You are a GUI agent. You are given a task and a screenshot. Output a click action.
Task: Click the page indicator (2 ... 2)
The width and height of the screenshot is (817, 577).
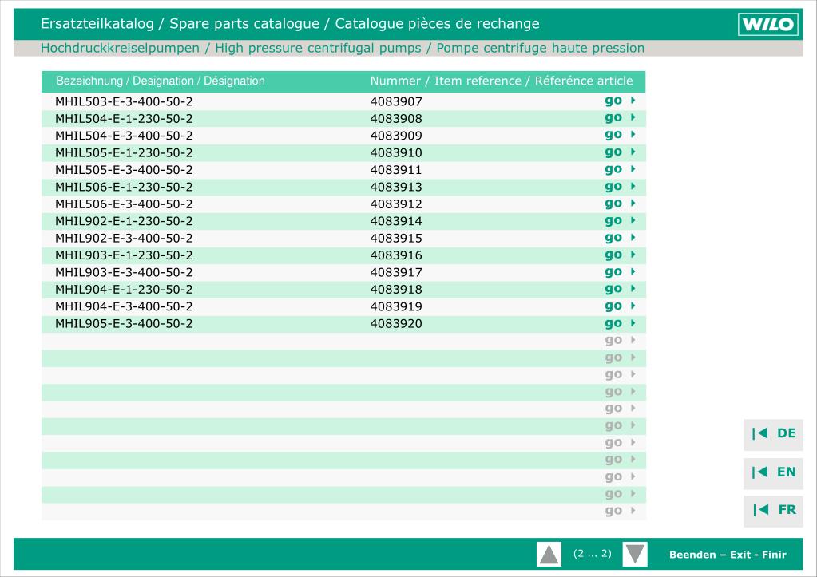(x=592, y=554)
